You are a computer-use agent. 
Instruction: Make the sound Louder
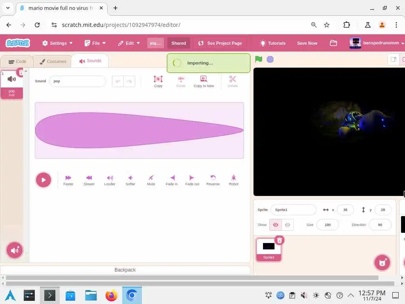110,180
